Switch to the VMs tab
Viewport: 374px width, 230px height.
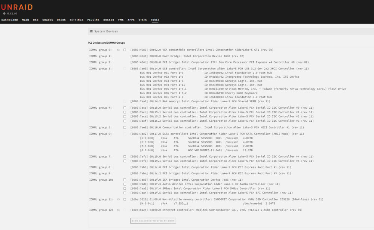[x=121, y=20]
